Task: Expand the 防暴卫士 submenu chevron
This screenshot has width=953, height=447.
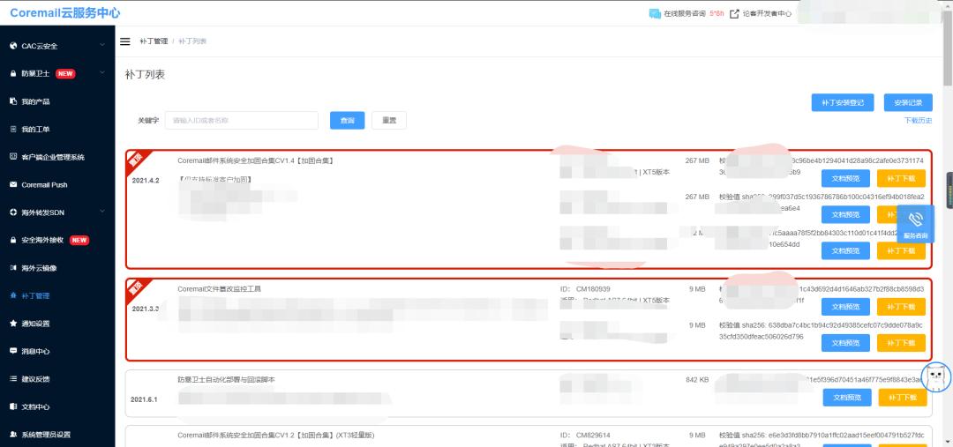Action: [x=102, y=73]
